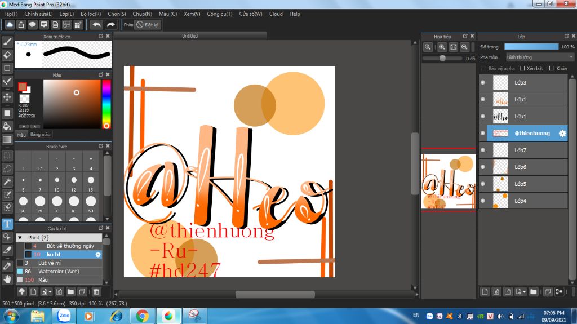
Task: Hide the @thienhuong layer
Action: (483, 134)
